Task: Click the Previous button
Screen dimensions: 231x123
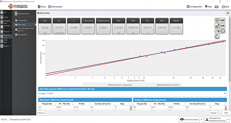Action: [x=41, y=113]
